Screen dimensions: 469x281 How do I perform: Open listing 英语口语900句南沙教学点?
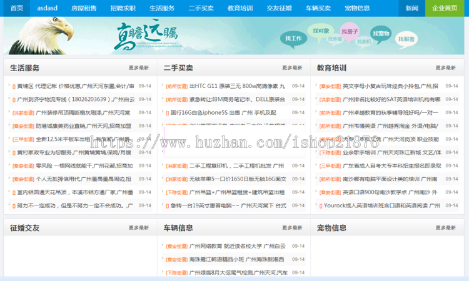390,192
